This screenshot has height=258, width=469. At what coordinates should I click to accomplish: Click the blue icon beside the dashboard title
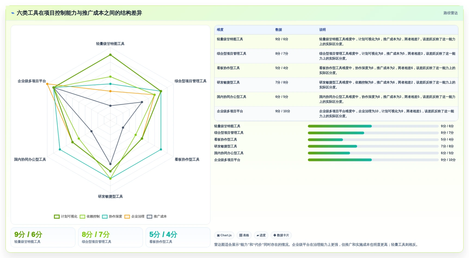pos(13,13)
